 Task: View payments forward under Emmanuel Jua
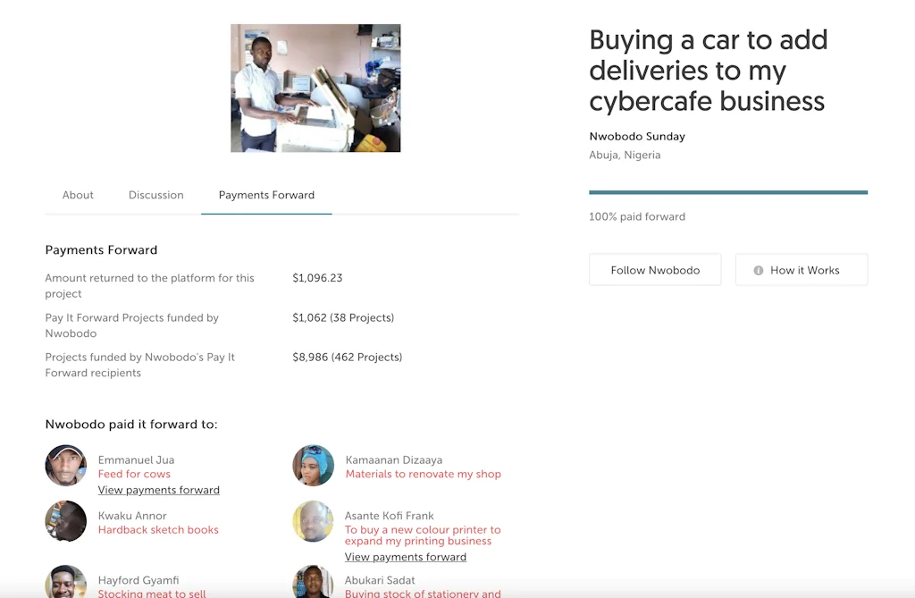(159, 490)
